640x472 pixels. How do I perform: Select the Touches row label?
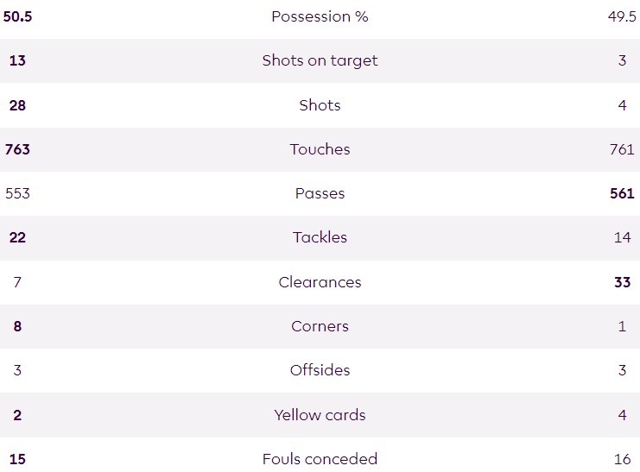coord(320,149)
